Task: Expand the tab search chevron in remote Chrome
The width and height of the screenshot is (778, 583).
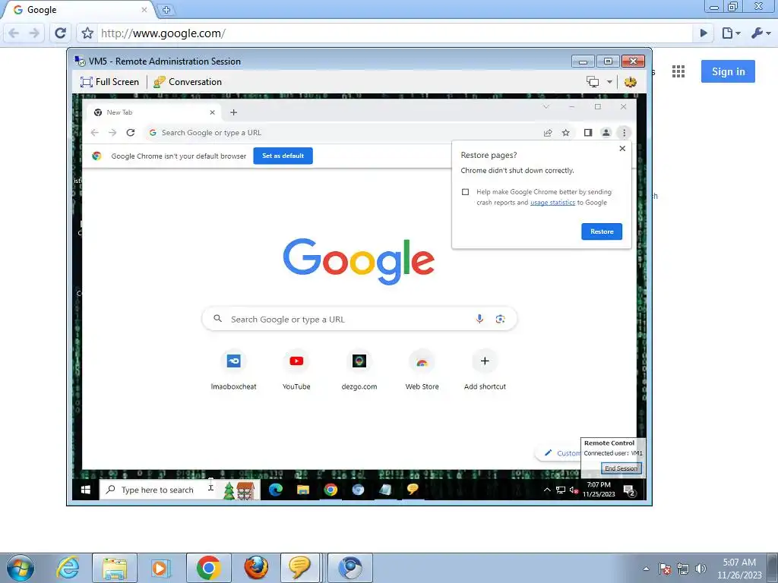Action: coord(546,106)
